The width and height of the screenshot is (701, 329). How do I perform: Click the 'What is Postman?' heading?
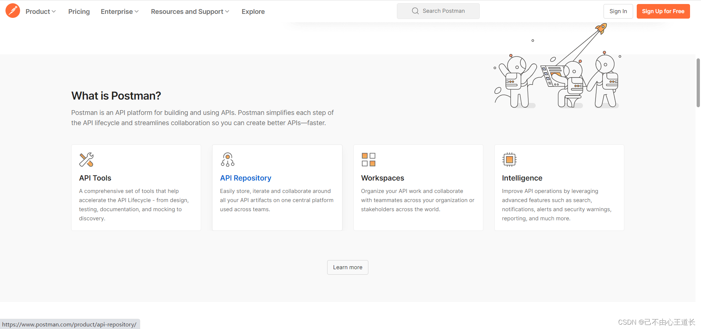116,96
